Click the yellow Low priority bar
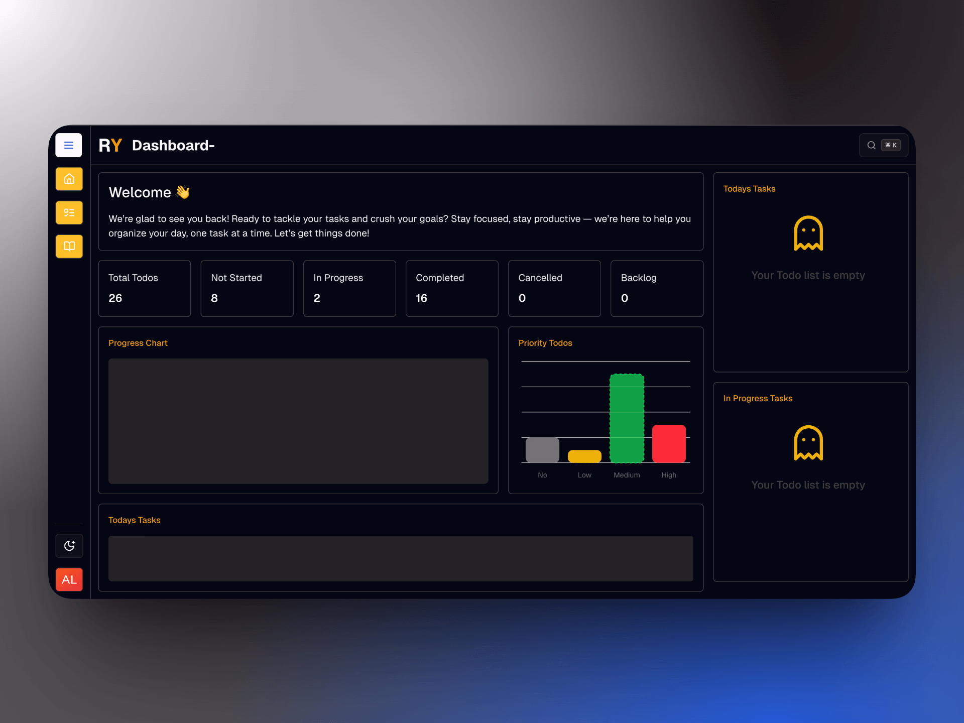964x723 pixels. 584,456
